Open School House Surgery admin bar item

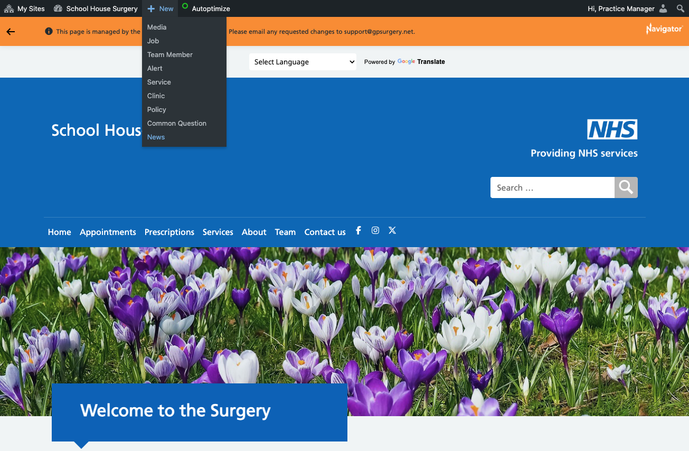click(x=102, y=8)
